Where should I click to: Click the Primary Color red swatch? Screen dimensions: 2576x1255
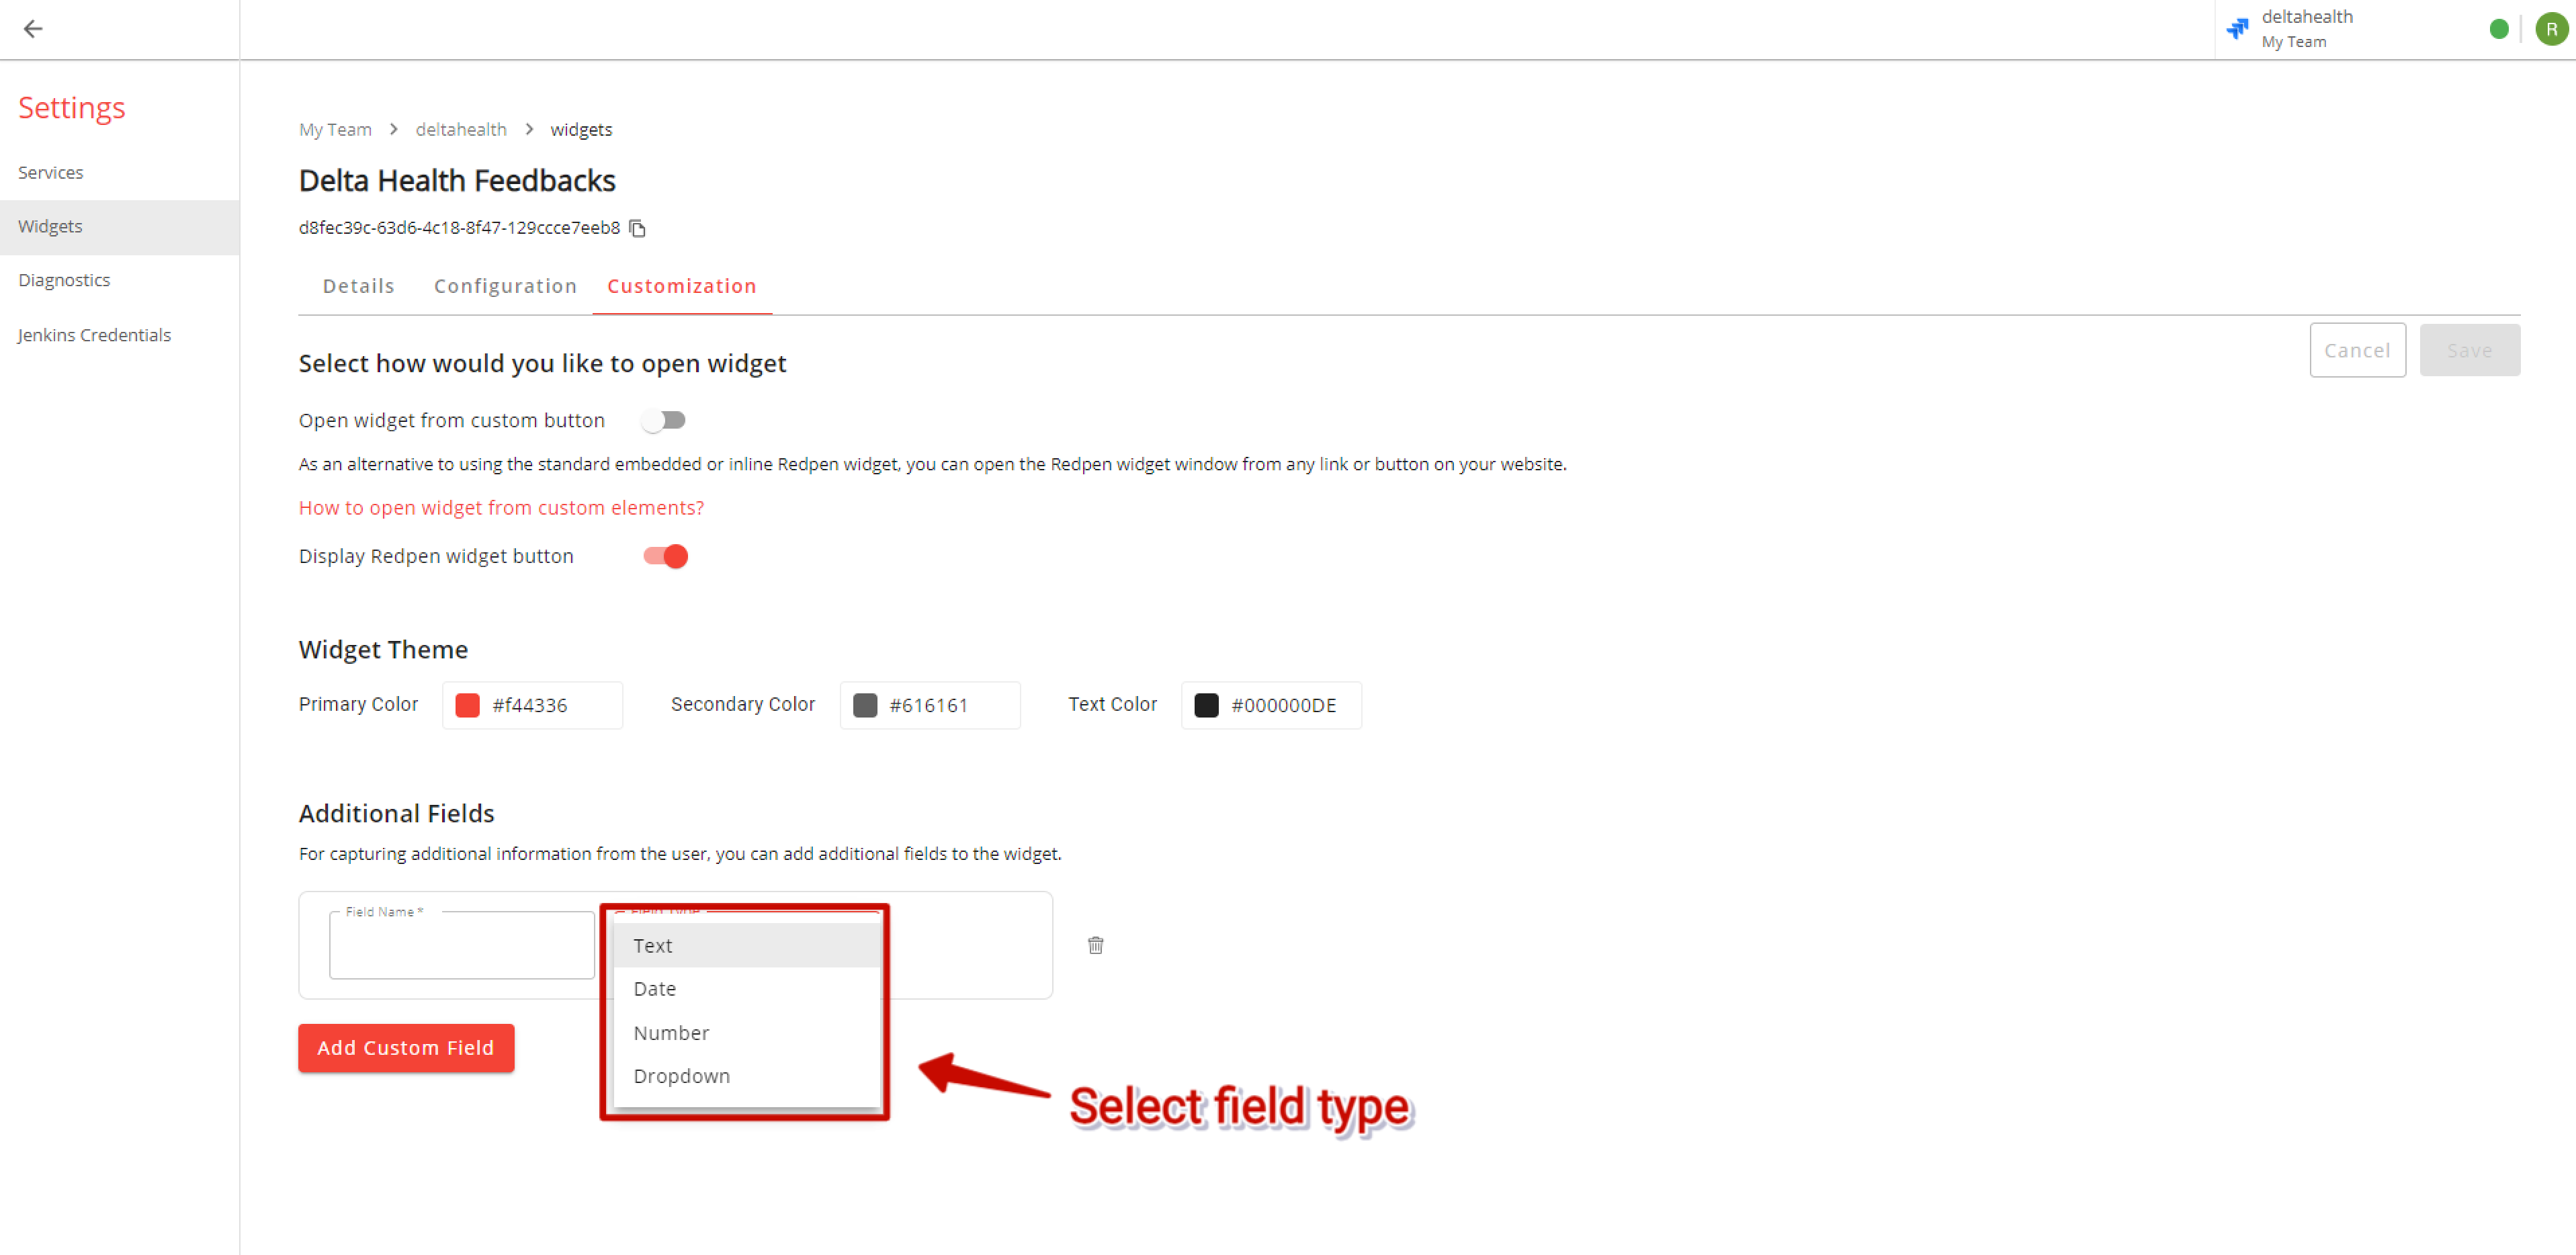[467, 705]
